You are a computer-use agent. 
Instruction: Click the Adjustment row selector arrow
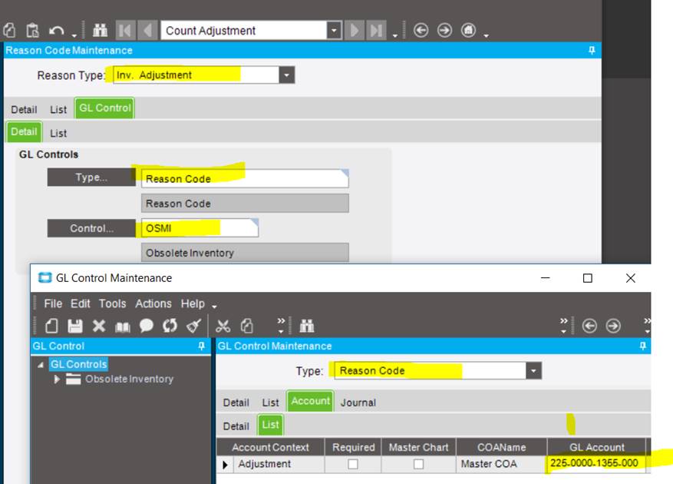(x=225, y=465)
